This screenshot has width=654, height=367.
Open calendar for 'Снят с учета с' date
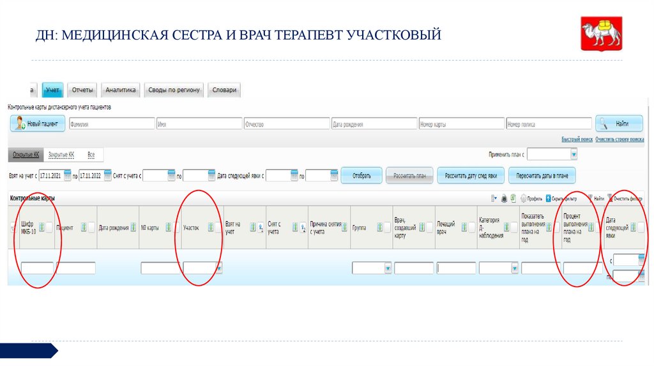pyautogui.click(x=171, y=175)
